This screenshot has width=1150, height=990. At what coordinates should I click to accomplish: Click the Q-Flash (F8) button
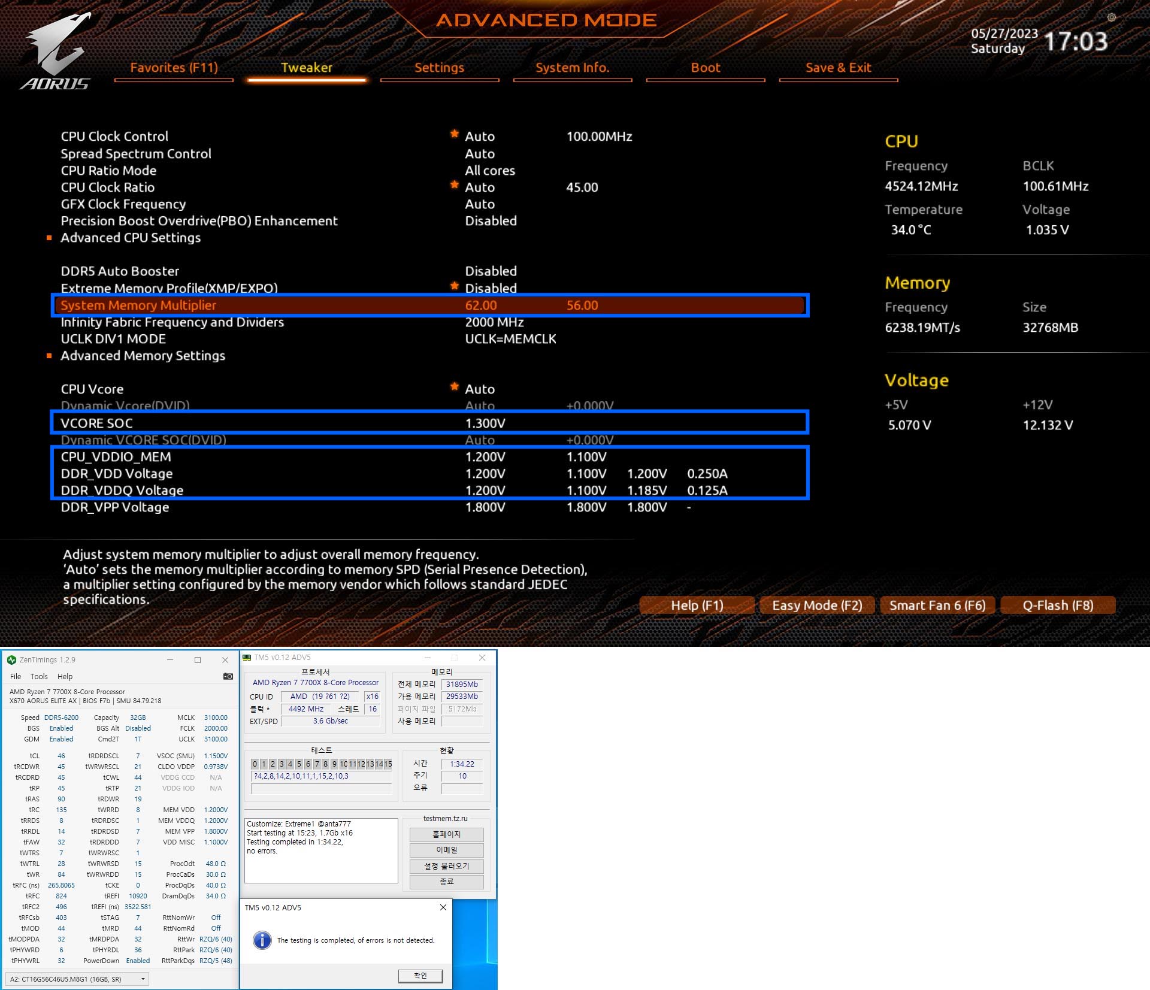[1057, 605]
